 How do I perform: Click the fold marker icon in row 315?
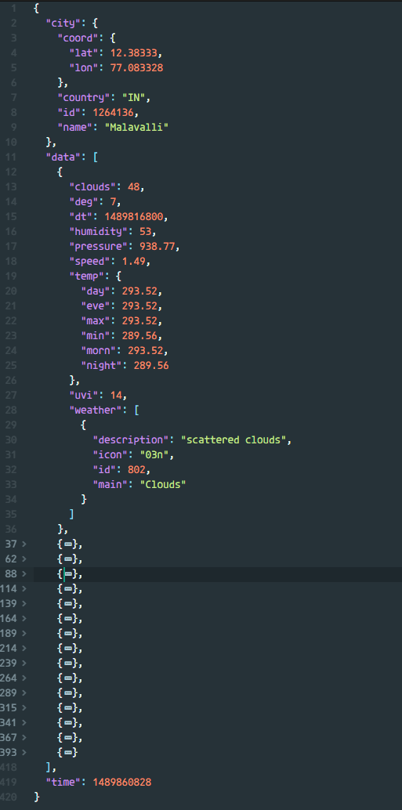[x=68, y=708]
